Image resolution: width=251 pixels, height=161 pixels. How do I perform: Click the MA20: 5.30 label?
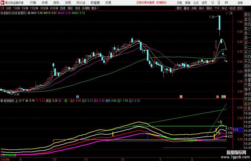pos(64,13)
